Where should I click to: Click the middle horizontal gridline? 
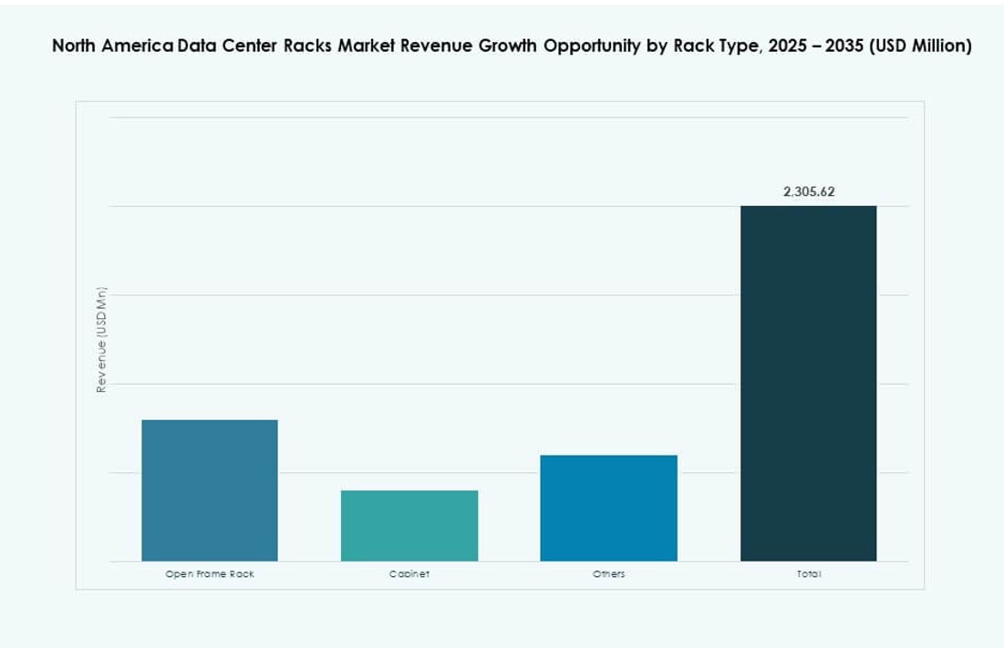(x=502, y=294)
